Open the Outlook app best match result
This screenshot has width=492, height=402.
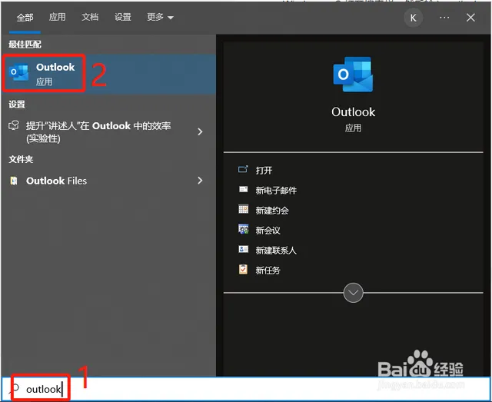(x=108, y=74)
